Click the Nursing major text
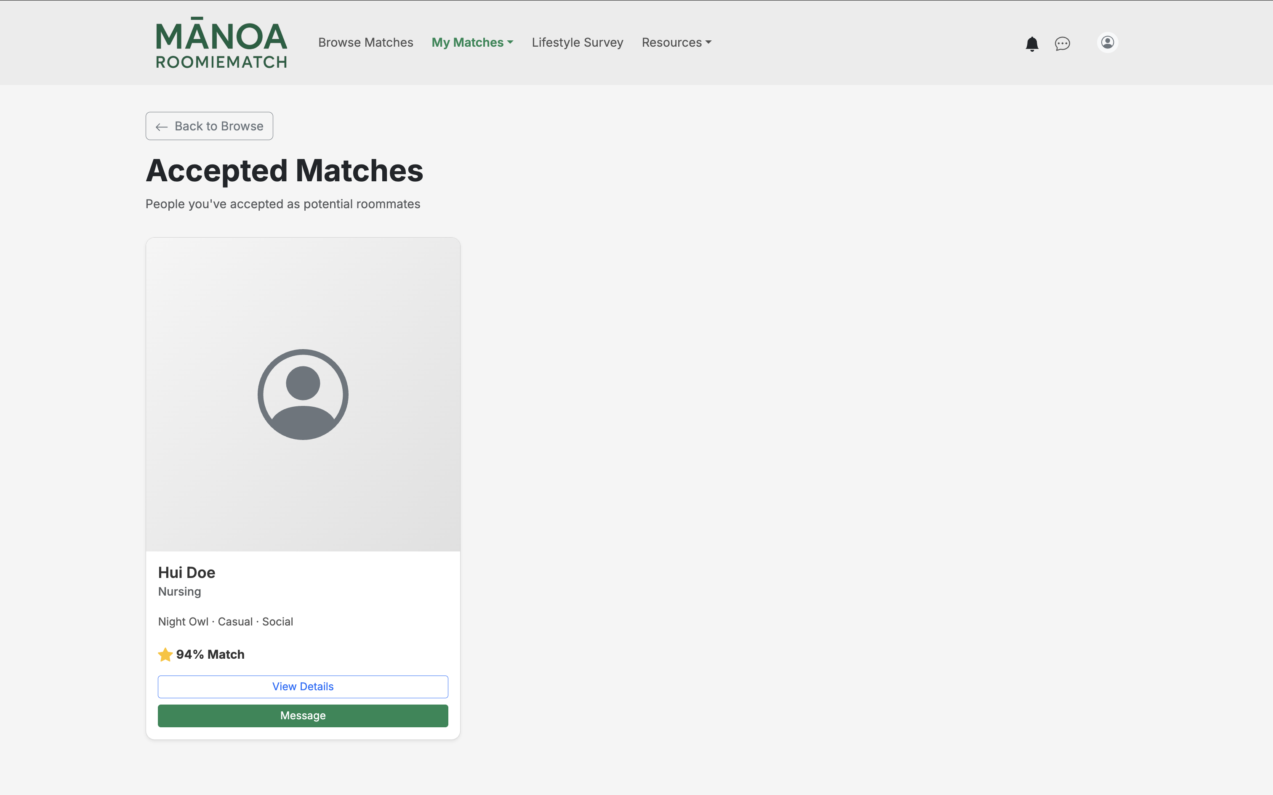 (x=179, y=591)
